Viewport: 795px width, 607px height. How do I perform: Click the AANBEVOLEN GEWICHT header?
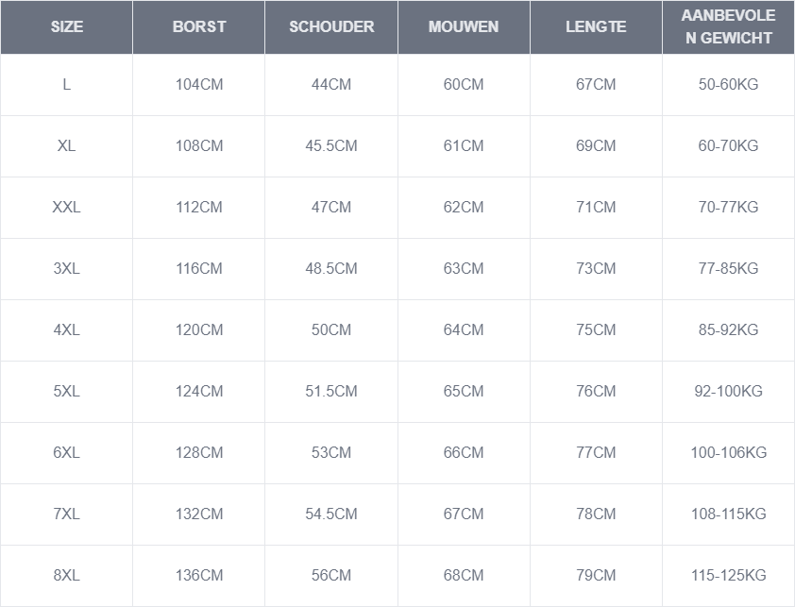click(728, 27)
